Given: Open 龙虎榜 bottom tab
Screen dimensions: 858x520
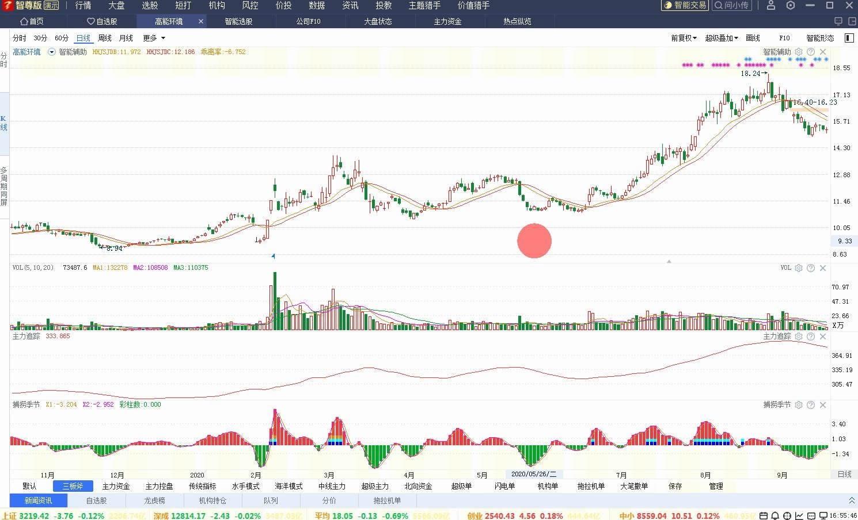Looking at the screenshot, I should (x=154, y=500).
